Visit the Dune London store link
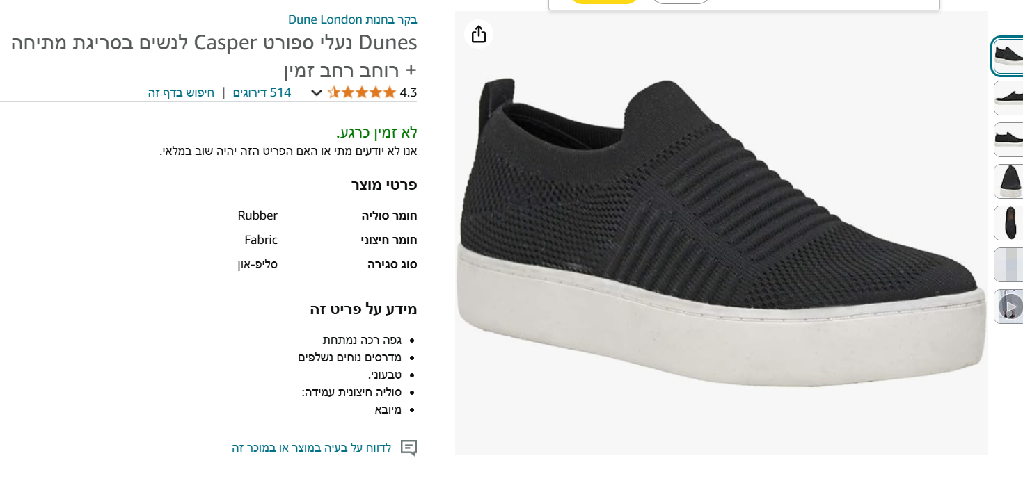The image size is (1023, 490). (x=353, y=19)
